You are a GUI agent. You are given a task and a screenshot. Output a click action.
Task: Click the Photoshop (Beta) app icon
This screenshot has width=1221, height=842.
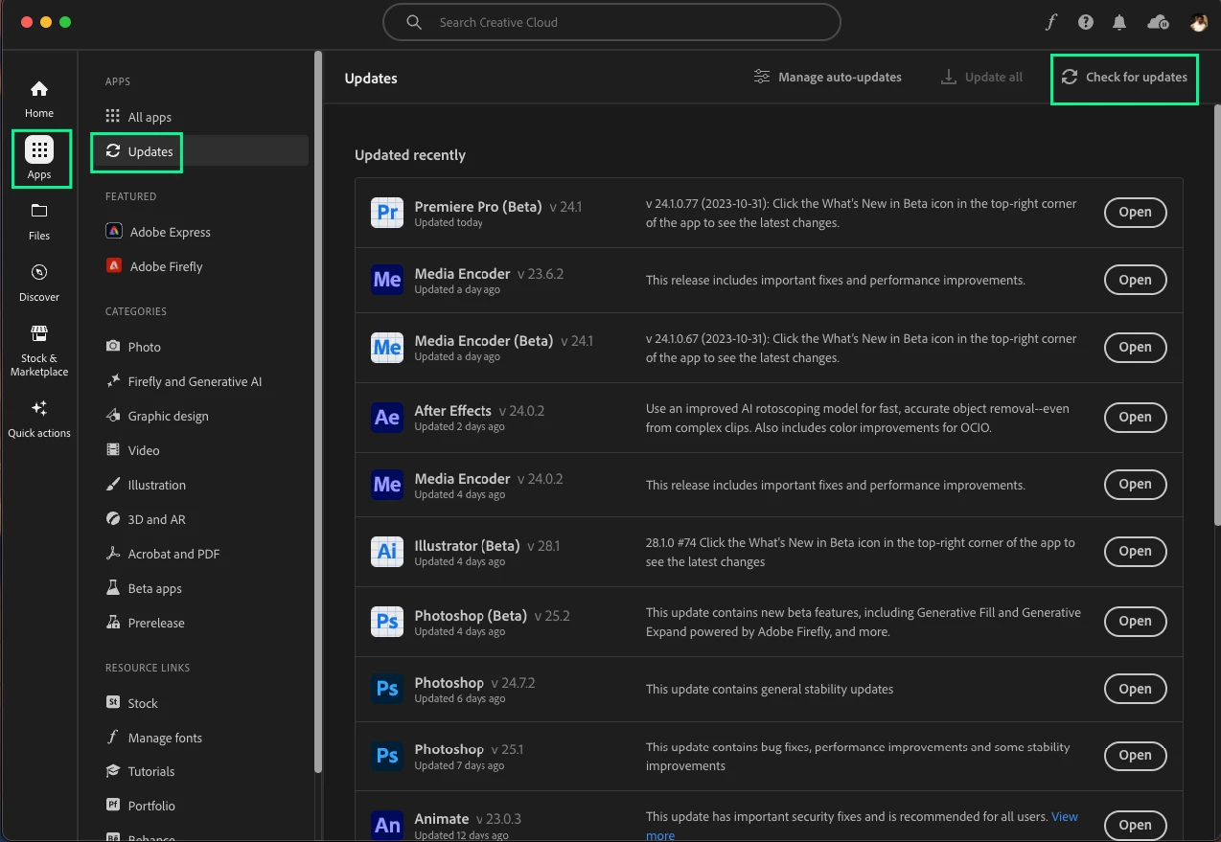[x=387, y=622]
